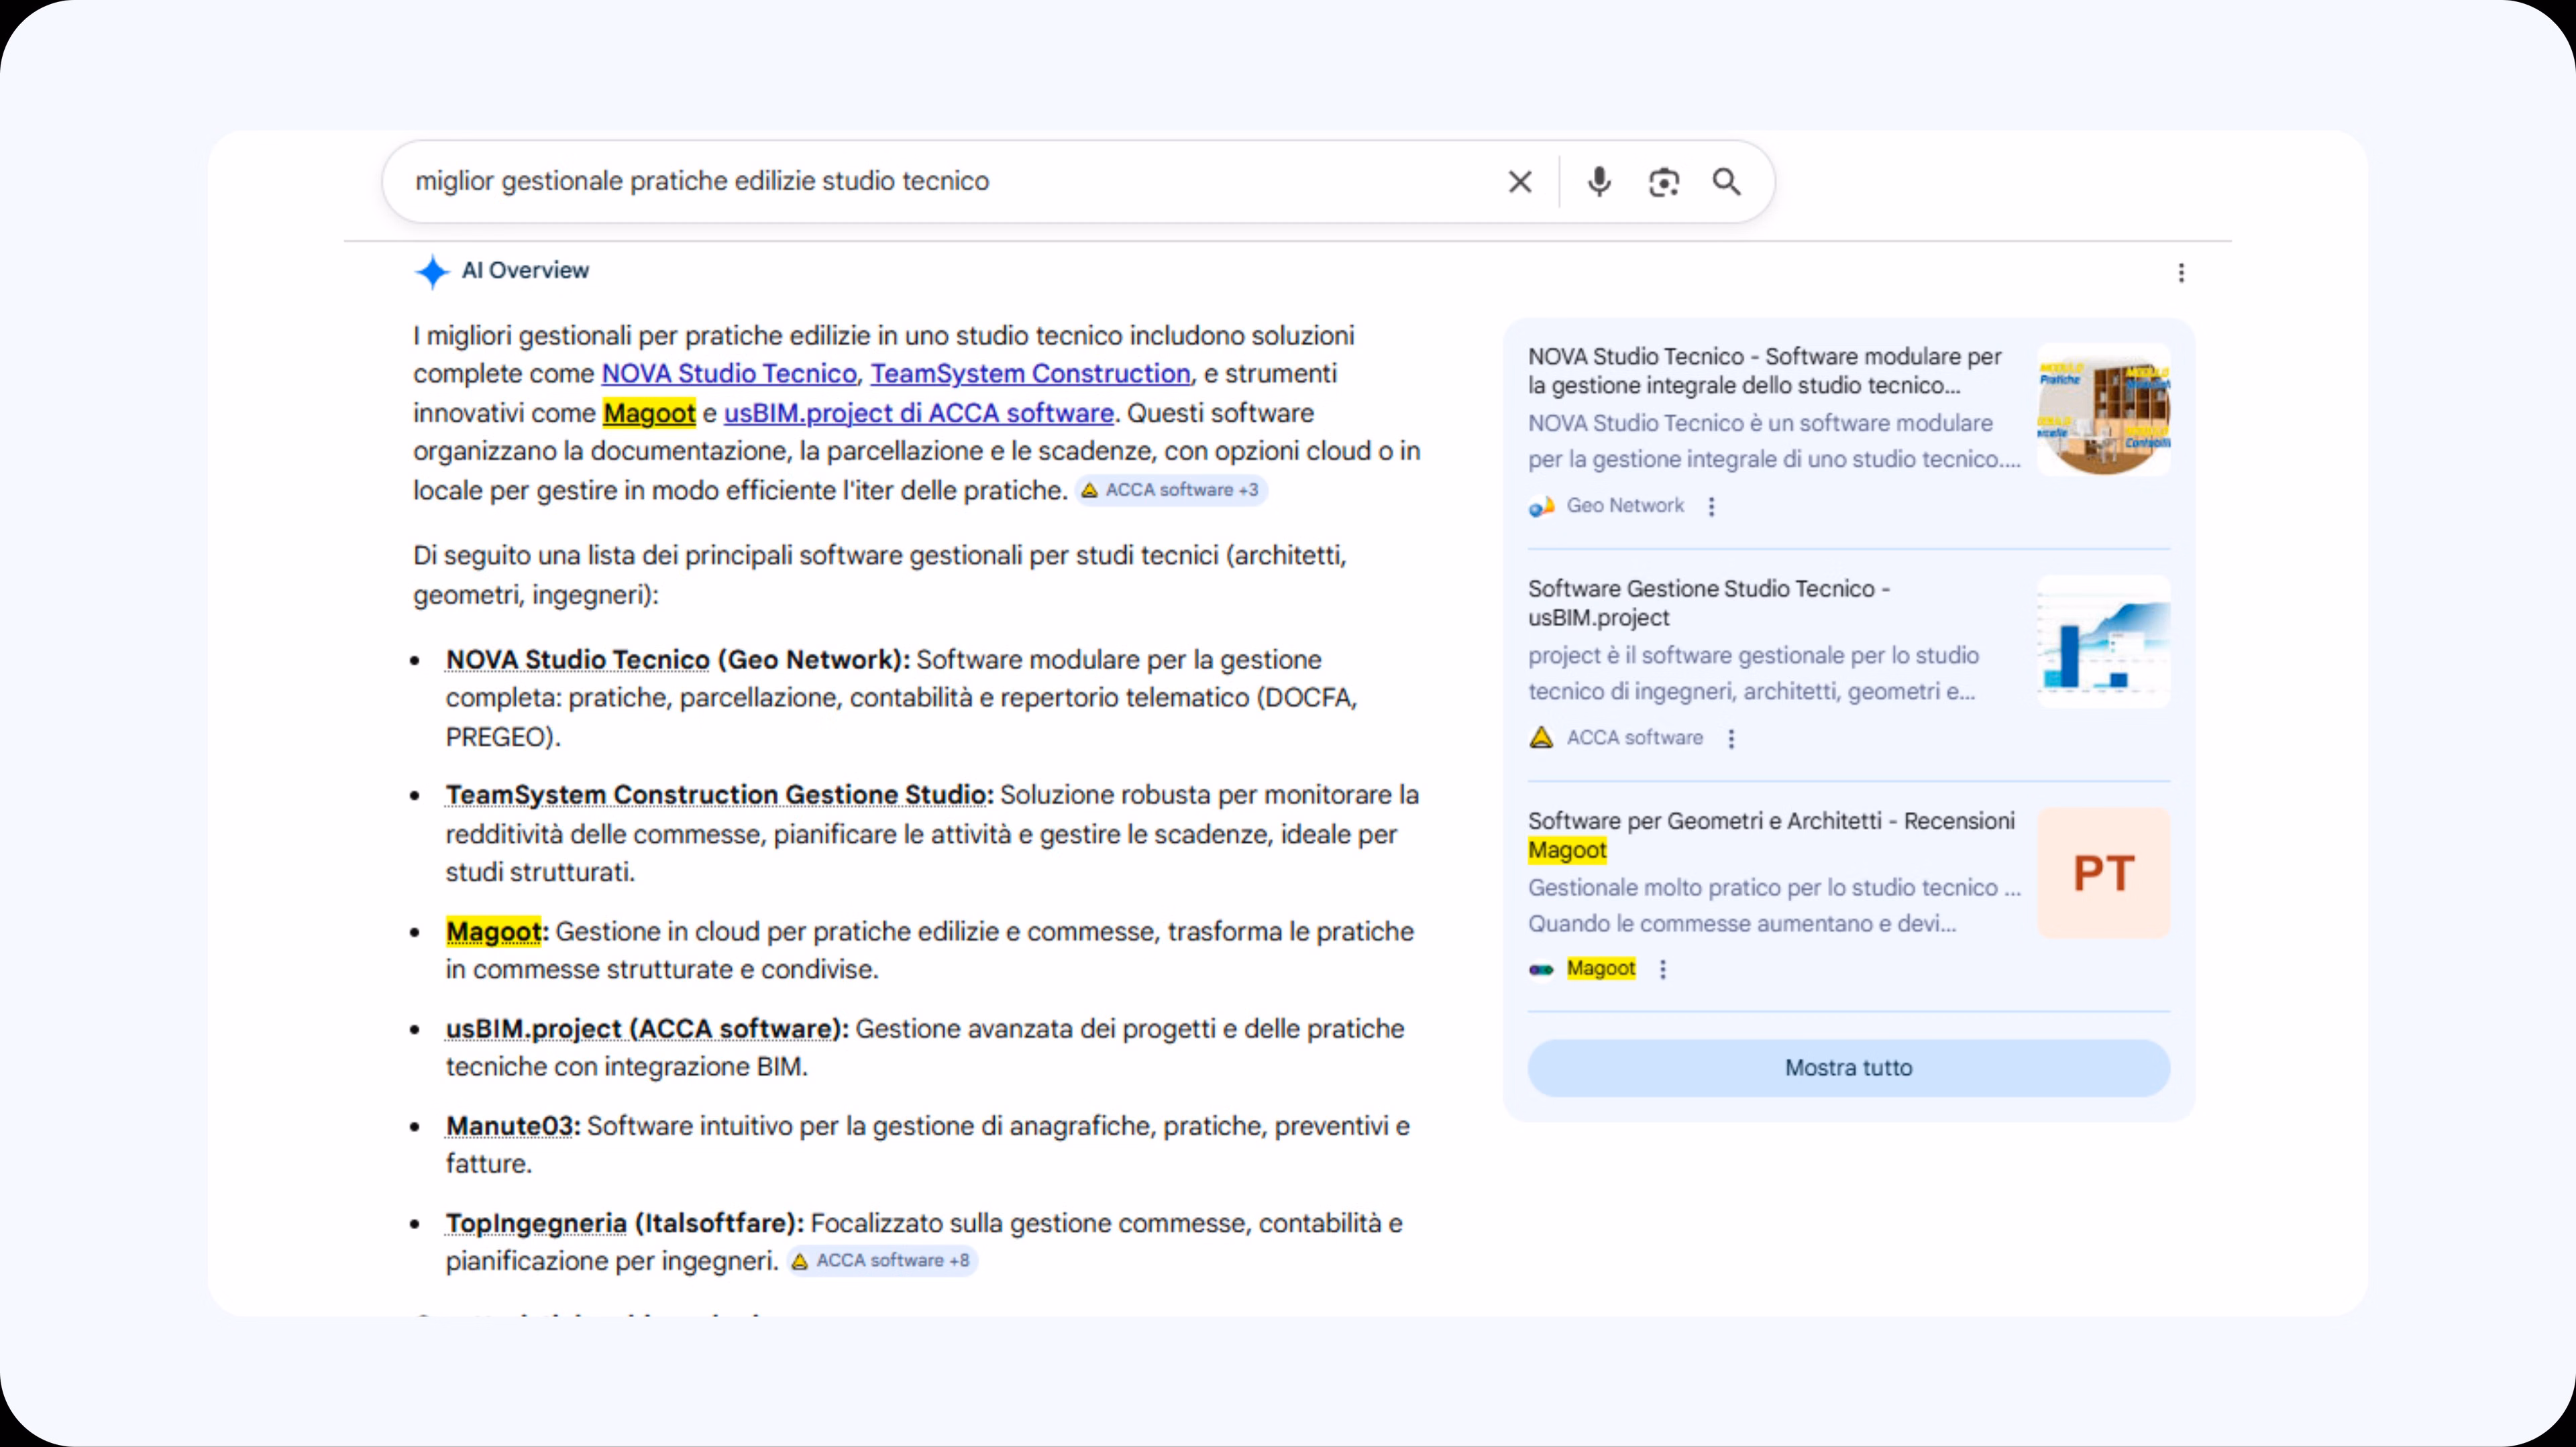The image size is (2576, 1447).
Task: Open three-dot menu next to Magoot source
Action: (1663, 970)
